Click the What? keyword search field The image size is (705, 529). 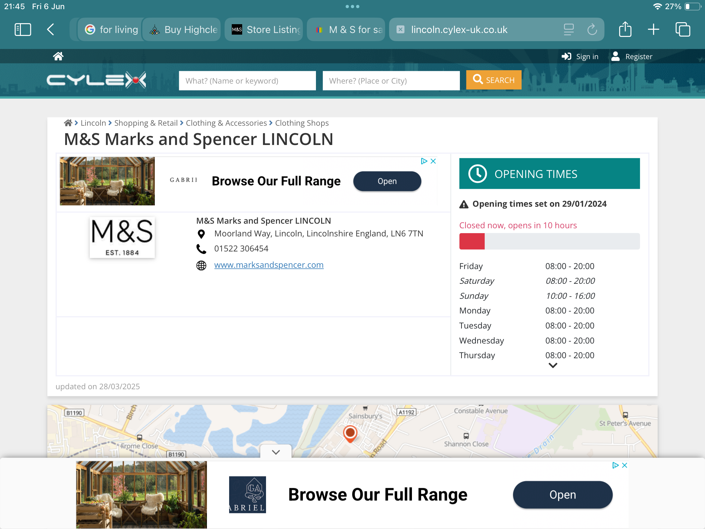pos(247,81)
